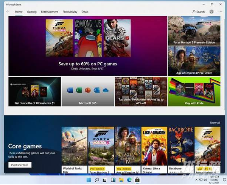Go back using the back arrow
This screenshot has height=185, width=227.
pyautogui.click(x=8, y=12)
